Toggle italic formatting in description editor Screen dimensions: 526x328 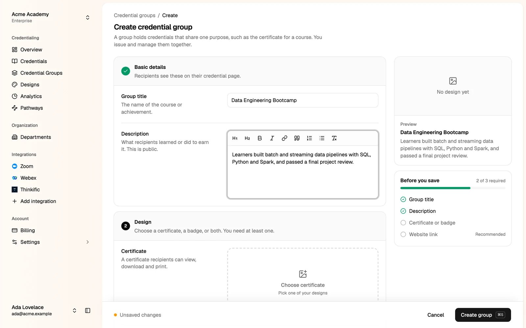tap(272, 138)
